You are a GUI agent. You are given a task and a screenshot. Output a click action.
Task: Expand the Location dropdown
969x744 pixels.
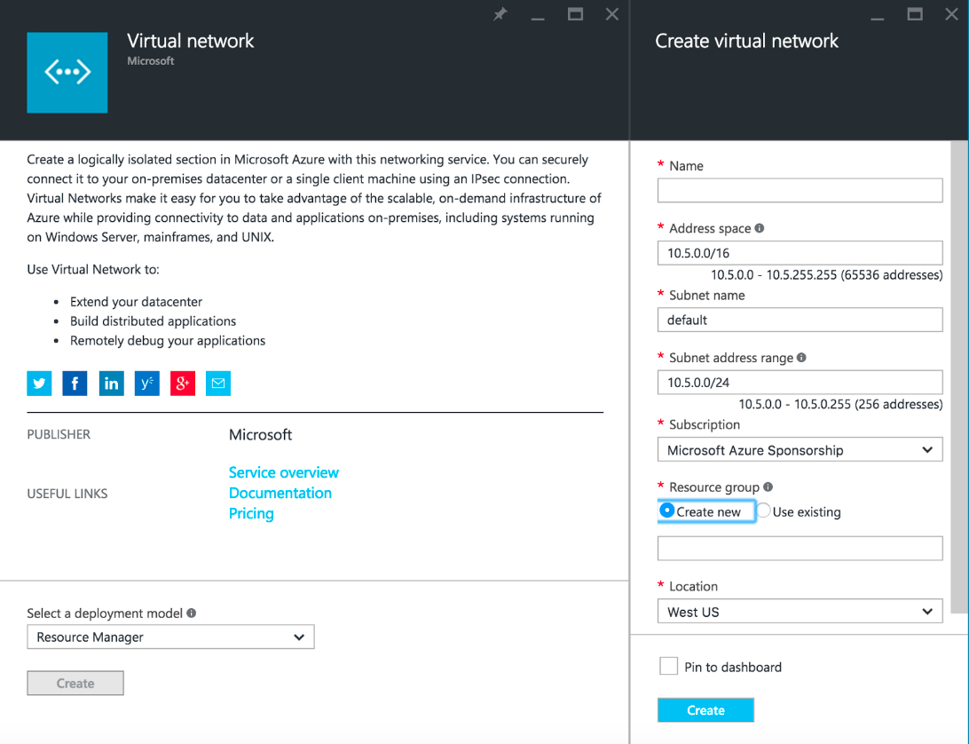point(800,612)
